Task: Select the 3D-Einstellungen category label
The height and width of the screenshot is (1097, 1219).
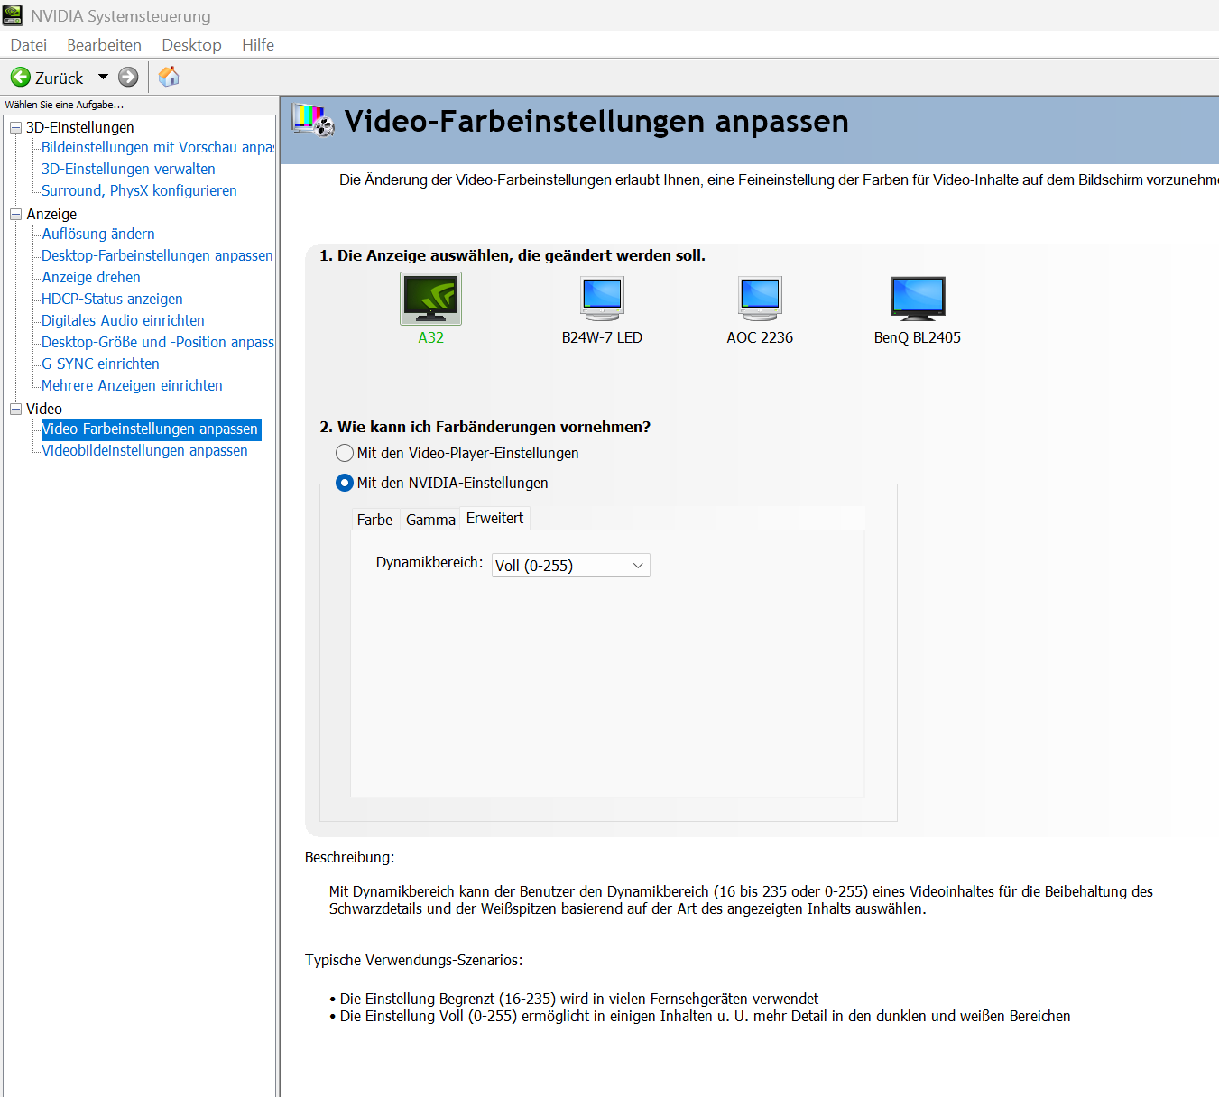Action: pyautogui.click(x=79, y=128)
